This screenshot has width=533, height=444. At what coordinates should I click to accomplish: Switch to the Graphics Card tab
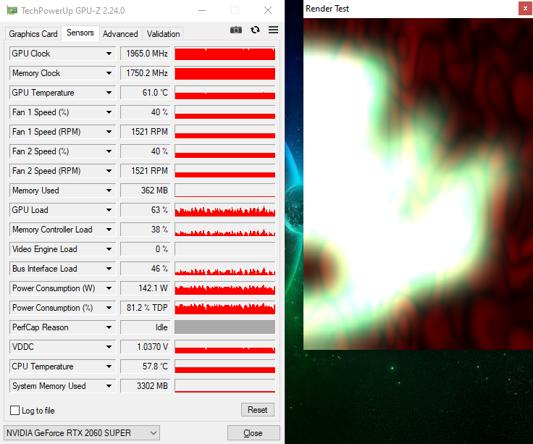(x=33, y=34)
